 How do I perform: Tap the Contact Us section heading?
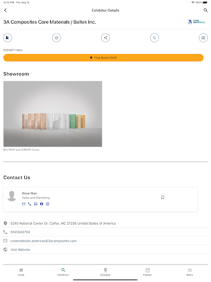(16, 177)
